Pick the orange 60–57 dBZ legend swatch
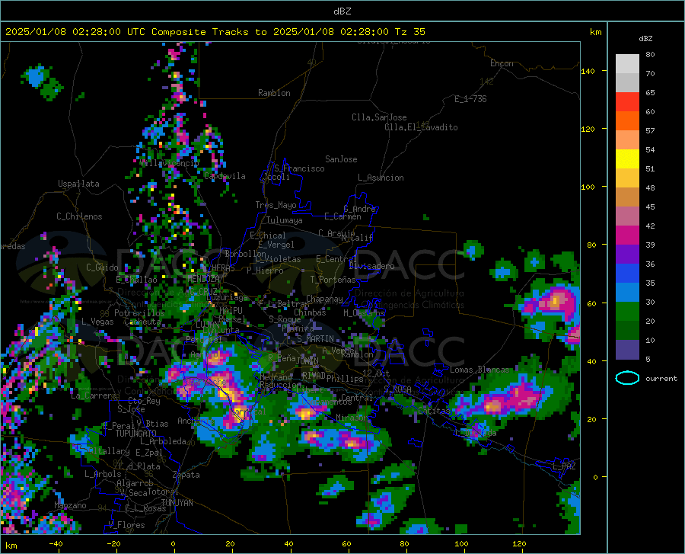This screenshot has width=685, height=554. click(627, 121)
